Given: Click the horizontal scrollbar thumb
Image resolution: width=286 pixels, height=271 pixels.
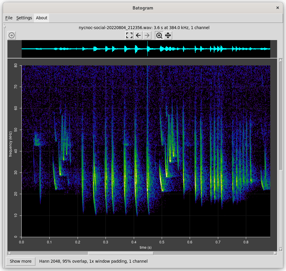Looking at the screenshot, I should (x=120, y=253).
